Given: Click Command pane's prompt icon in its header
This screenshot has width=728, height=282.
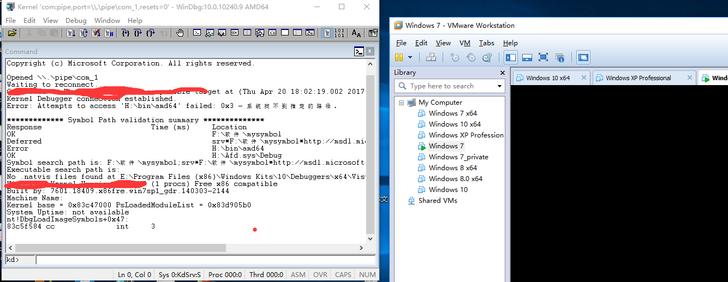Looking at the screenshot, I should [359, 52].
